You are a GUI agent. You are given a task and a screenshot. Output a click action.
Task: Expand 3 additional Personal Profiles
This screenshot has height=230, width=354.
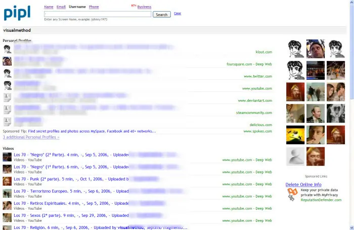[31, 137]
